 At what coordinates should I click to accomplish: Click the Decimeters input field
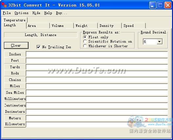click(x=97, y=112)
